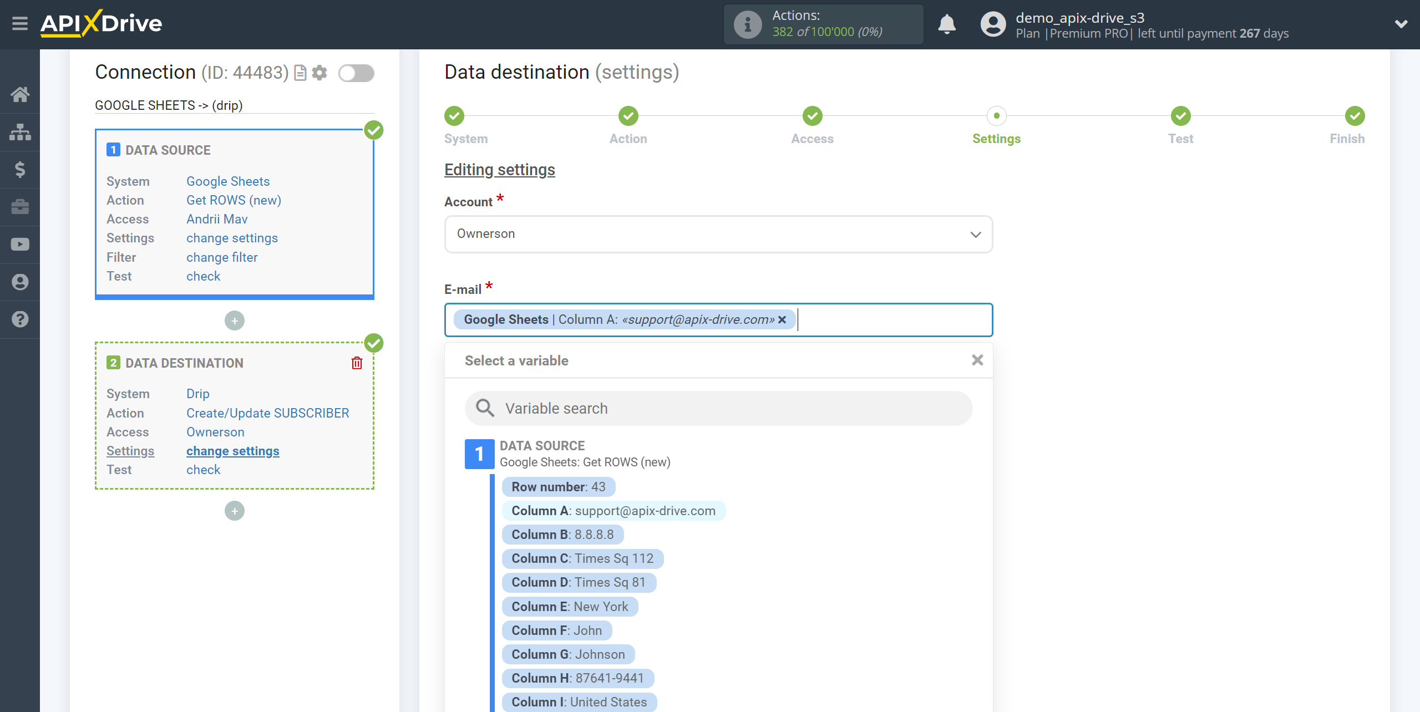Go to Finish step
Viewport: 1420px width, 712px height.
coord(1355,116)
